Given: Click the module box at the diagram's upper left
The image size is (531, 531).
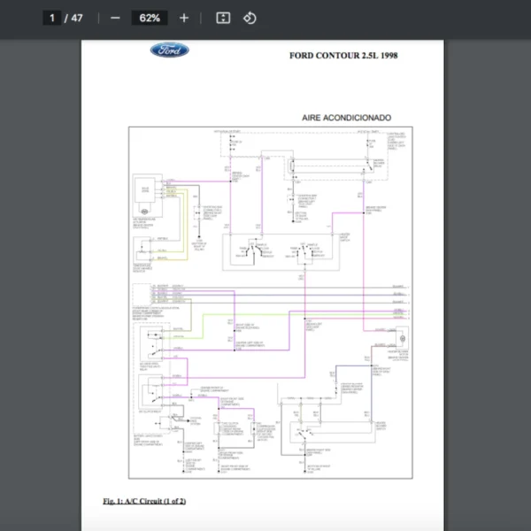Looking at the screenshot, I should point(142,191).
